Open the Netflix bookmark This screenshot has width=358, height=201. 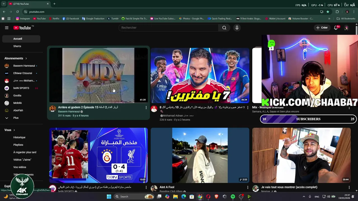(54, 19)
